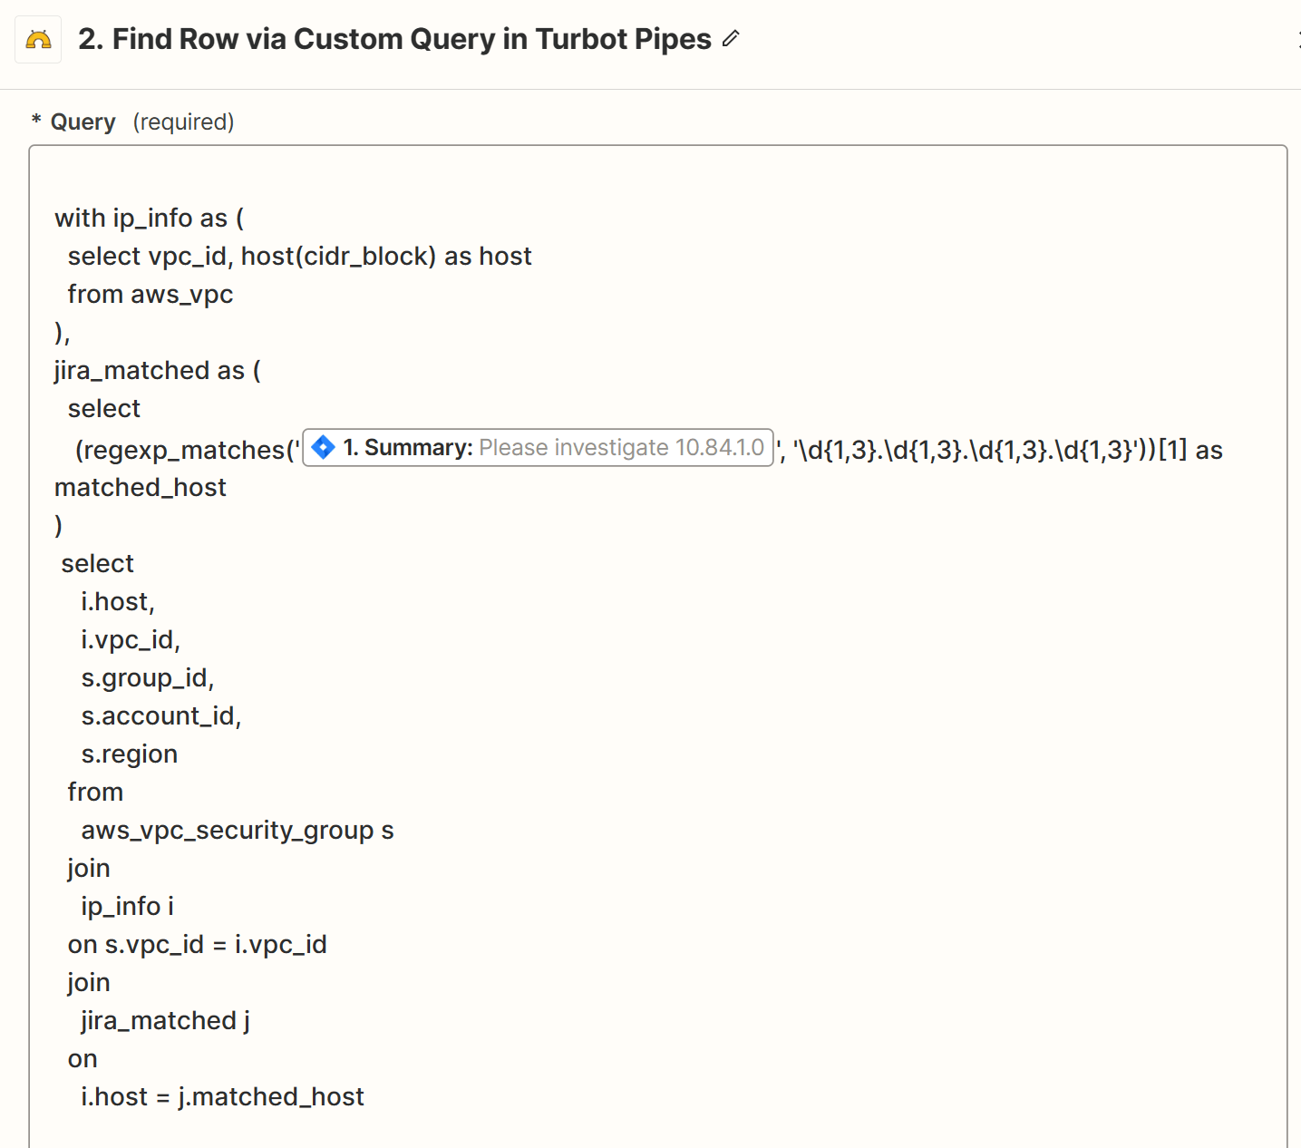Click the 's.group_id,' column line

click(148, 678)
